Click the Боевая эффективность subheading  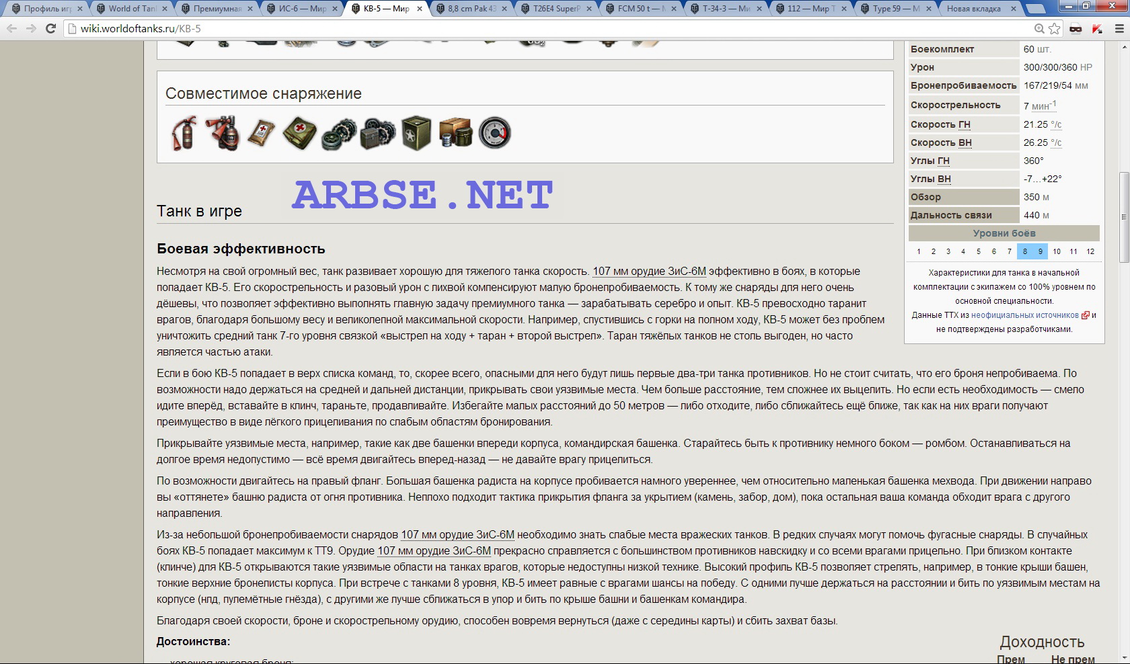[x=241, y=249]
